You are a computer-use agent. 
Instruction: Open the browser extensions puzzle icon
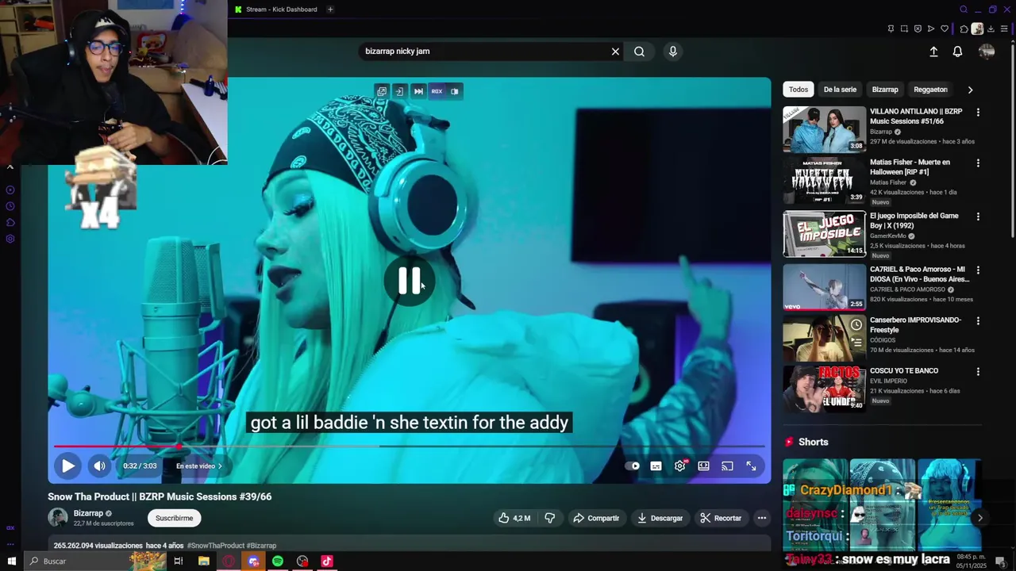point(964,29)
